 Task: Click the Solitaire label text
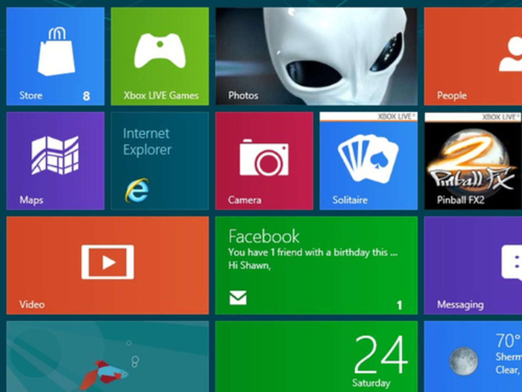[350, 200]
